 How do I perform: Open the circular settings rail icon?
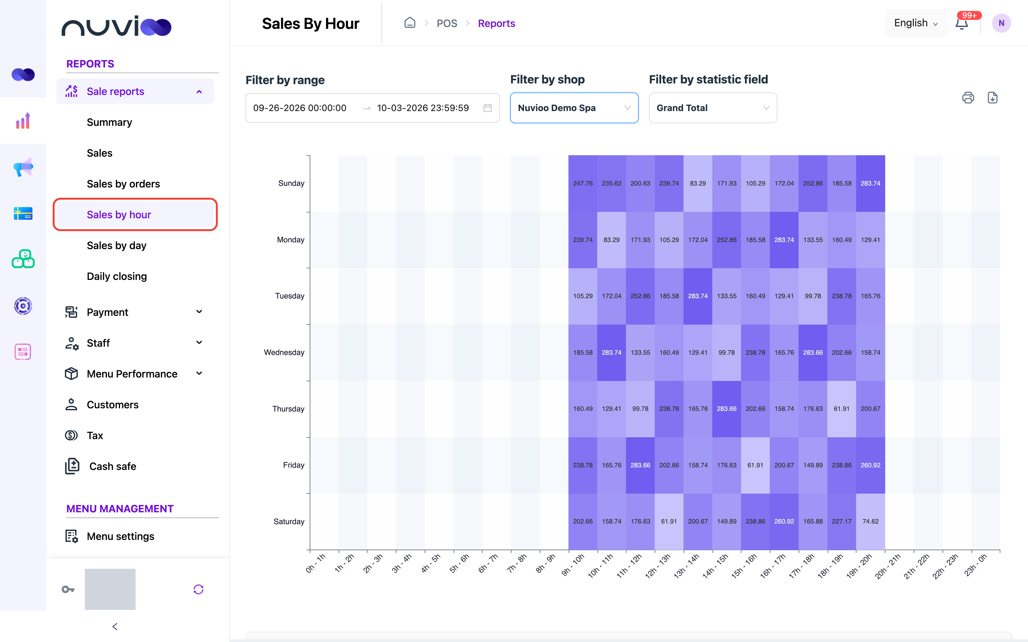coord(23,306)
